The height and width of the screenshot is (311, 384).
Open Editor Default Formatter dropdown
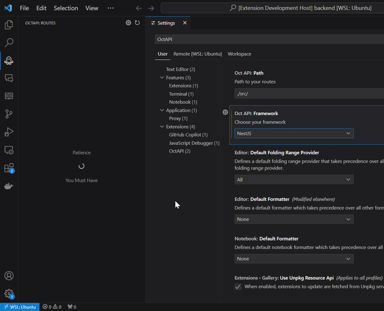pos(294,219)
